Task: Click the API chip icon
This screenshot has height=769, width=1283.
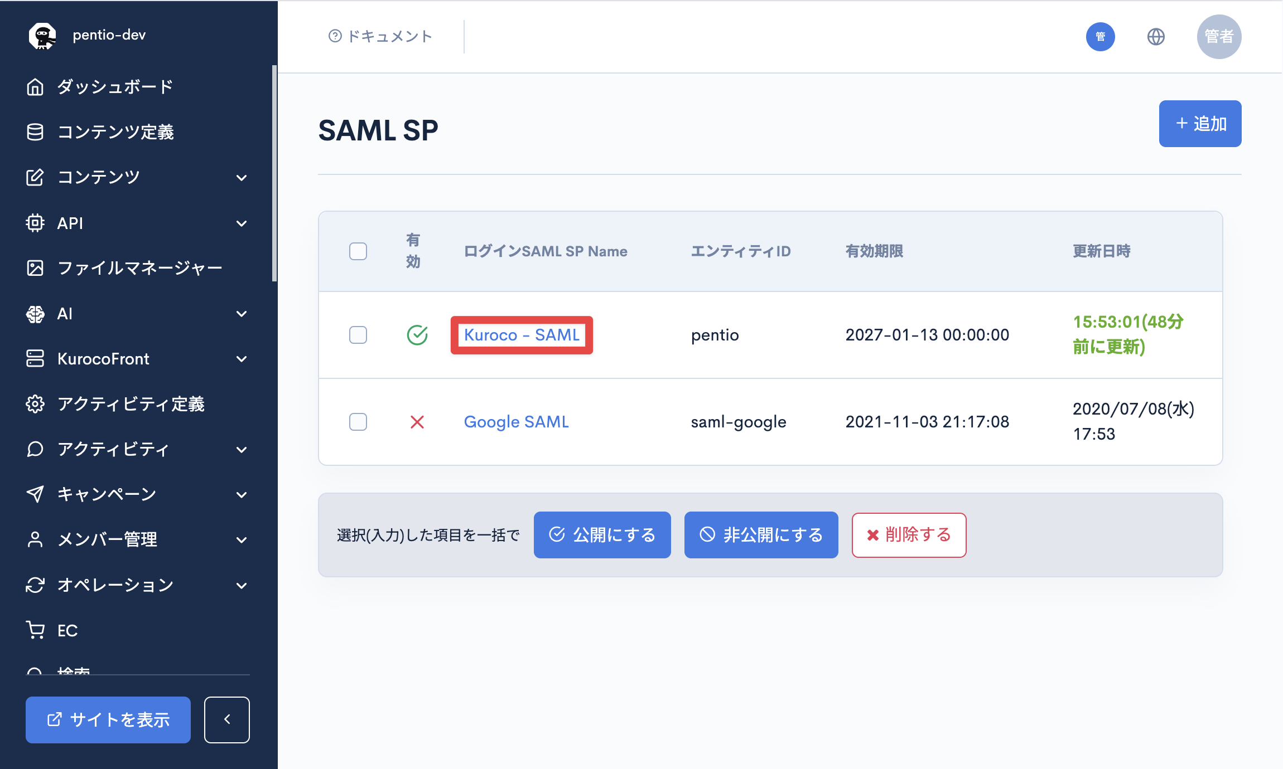Action: point(35,223)
